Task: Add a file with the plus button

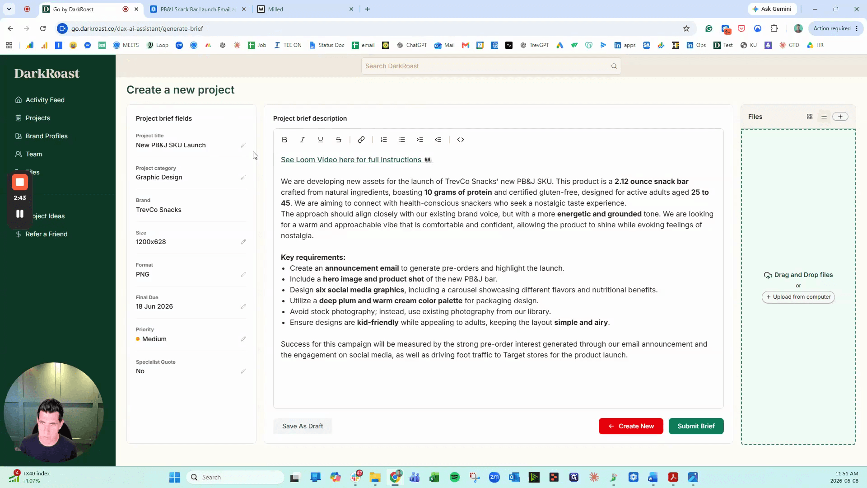Action: (840, 117)
